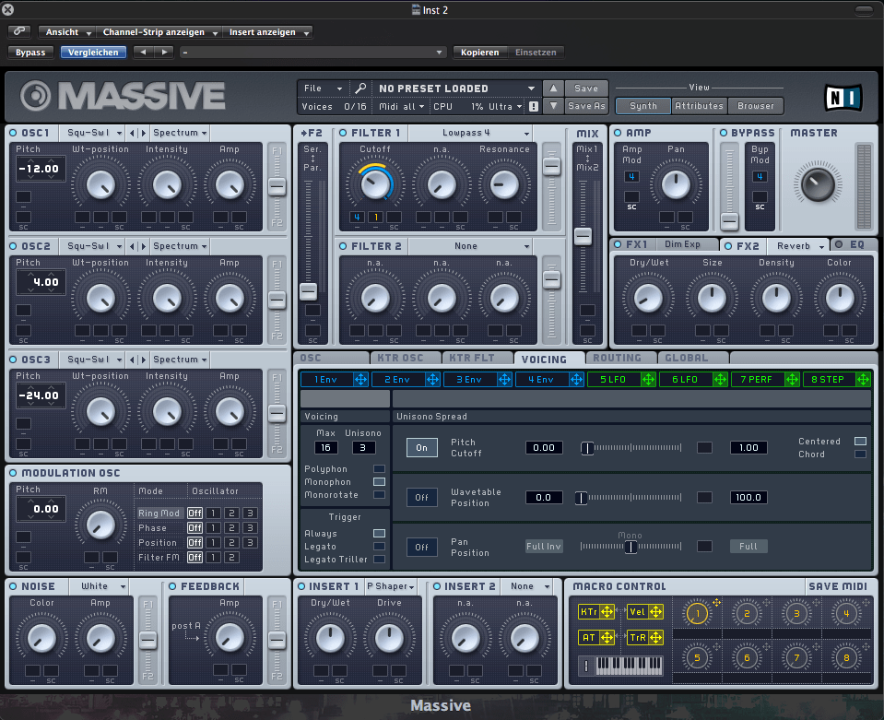Click the link chain icon in toolbar
This screenshot has height=720, width=884.
pos(18,31)
